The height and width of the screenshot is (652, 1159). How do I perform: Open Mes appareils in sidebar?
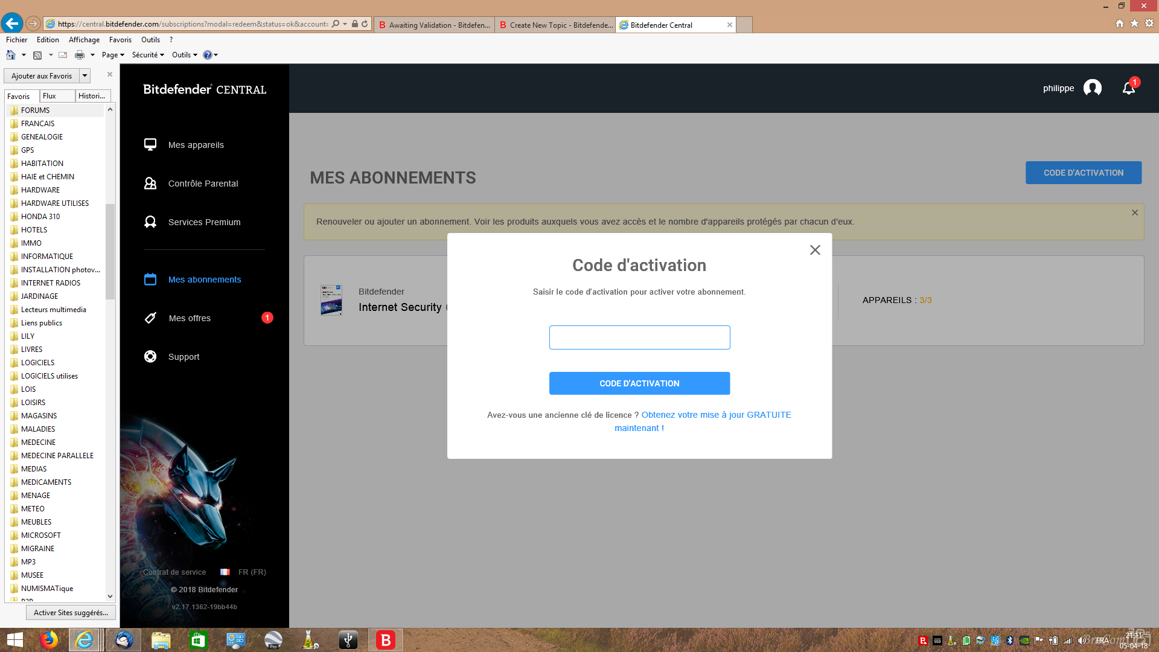(196, 145)
